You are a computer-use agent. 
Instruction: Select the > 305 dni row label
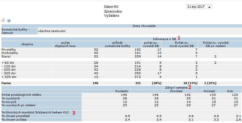[x=9, y=77]
